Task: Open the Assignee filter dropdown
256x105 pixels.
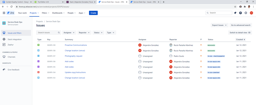Action: [x=69, y=32]
